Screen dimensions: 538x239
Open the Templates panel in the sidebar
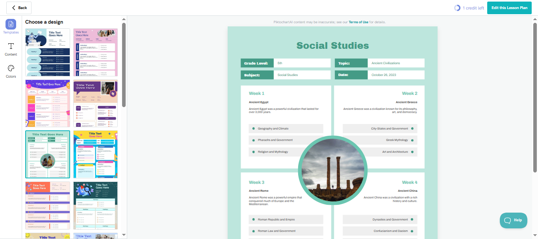coord(11,26)
